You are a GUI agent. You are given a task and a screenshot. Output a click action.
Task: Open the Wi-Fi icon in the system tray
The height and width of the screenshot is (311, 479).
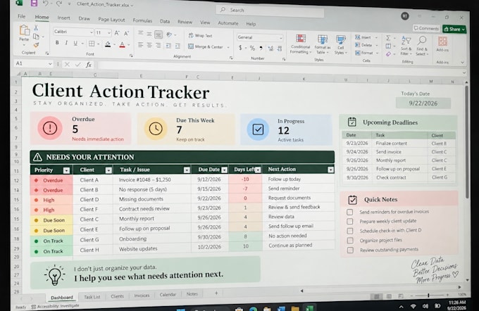413,306
